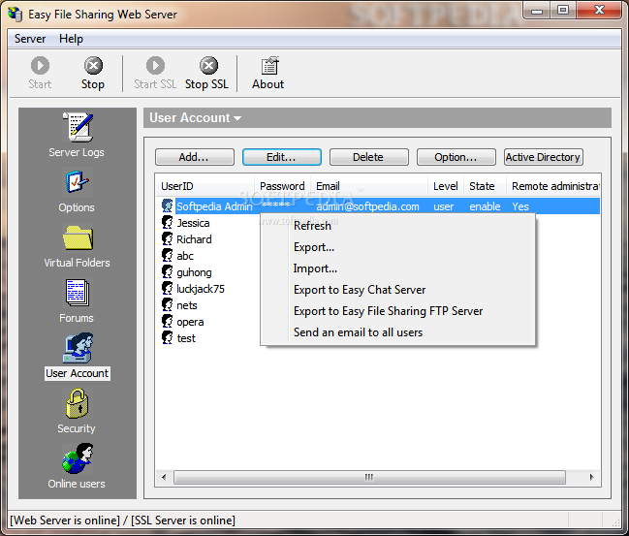Image resolution: width=629 pixels, height=536 pixels.
Task: Open Virtual Folders in the sidebar
Action: click(78, 237)
